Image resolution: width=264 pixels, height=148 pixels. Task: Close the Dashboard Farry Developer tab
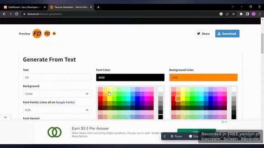45,7
